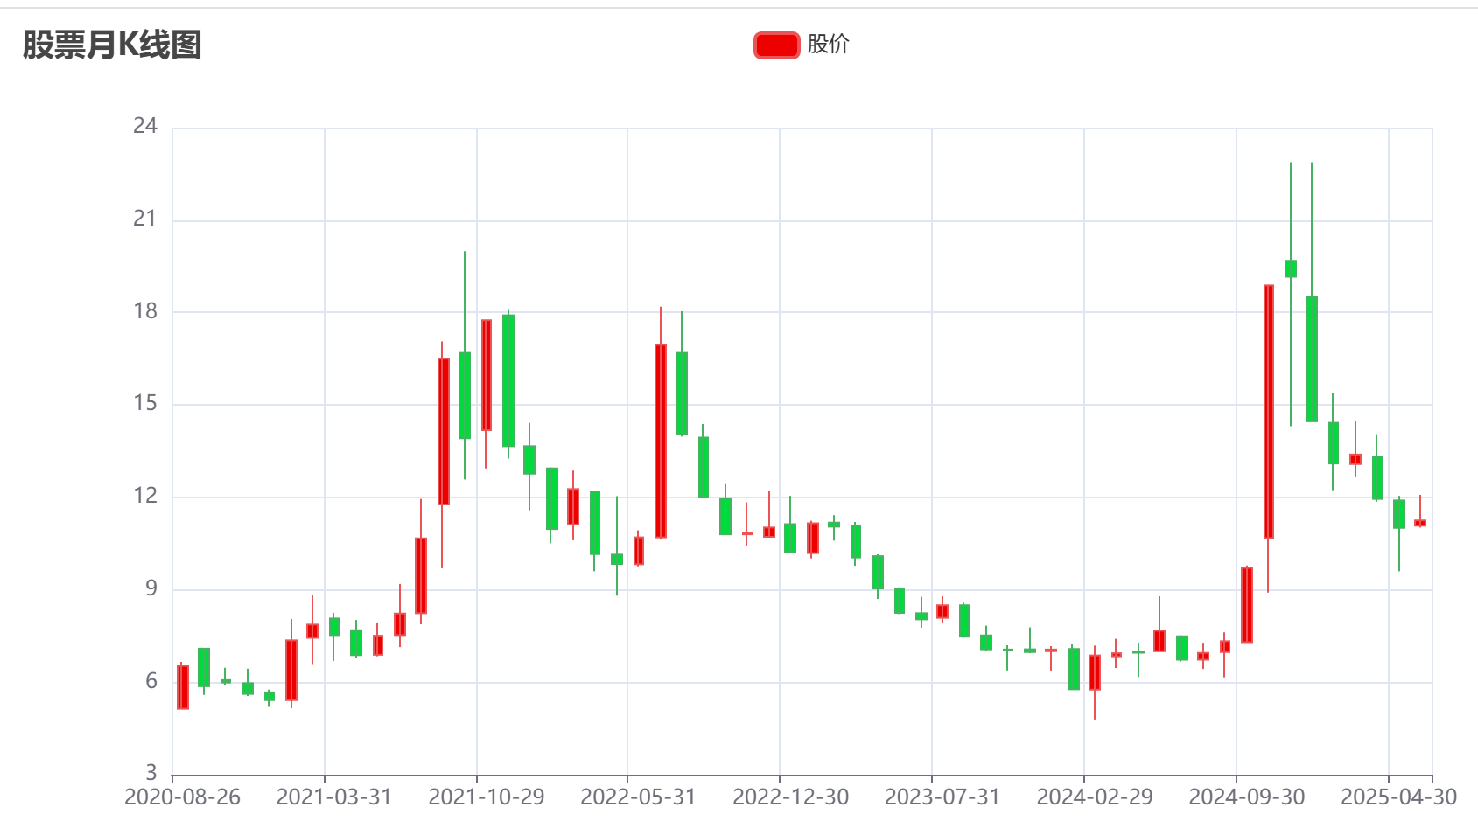The height and width of the screenshot is (835, 1478).
Task: Select the x-axis date label 2025-04-30
Action: click(x=1398, y=797)
